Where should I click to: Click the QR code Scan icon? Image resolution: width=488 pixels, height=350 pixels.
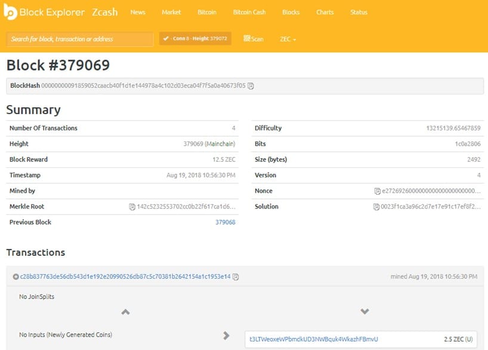pos(247,38)
